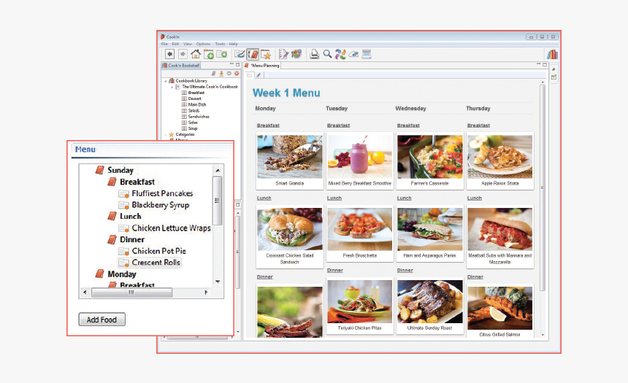
Task: Select the highlighted red book menu planner icon
Action: pos(253,54)
